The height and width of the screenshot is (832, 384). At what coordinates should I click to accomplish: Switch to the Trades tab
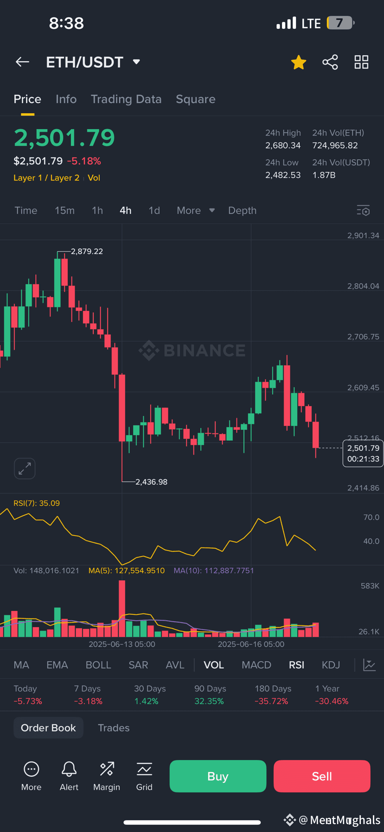[x=114, y=728]
